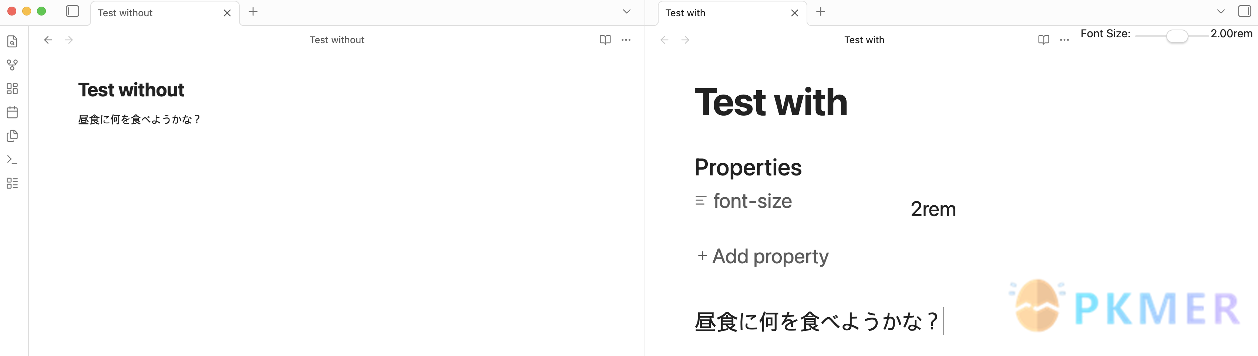Select the Test without tab
This screenshot has width=1258, height=356.
click(165, 13)
